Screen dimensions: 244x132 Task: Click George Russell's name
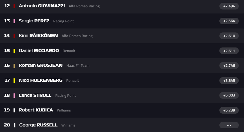tap(38, 125)
